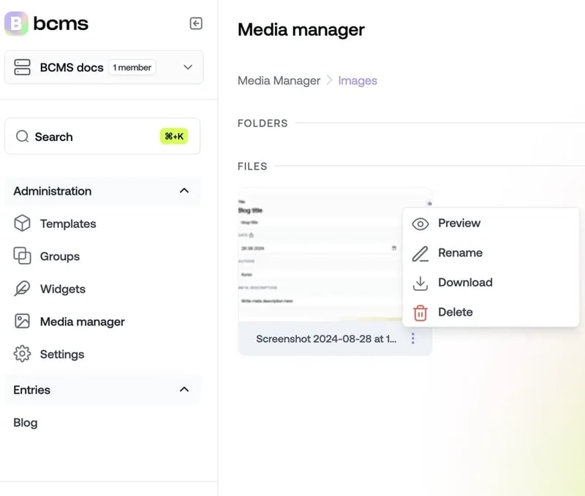Click the Settings gear icon

point(23,354)
